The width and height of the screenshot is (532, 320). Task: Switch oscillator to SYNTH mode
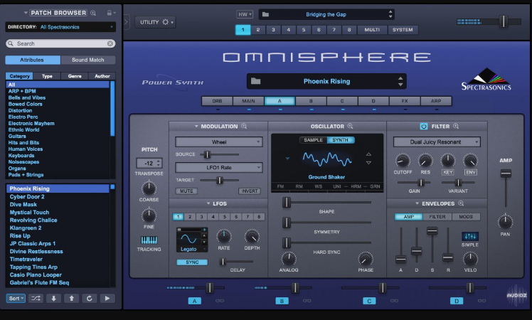tap(340, 140)
